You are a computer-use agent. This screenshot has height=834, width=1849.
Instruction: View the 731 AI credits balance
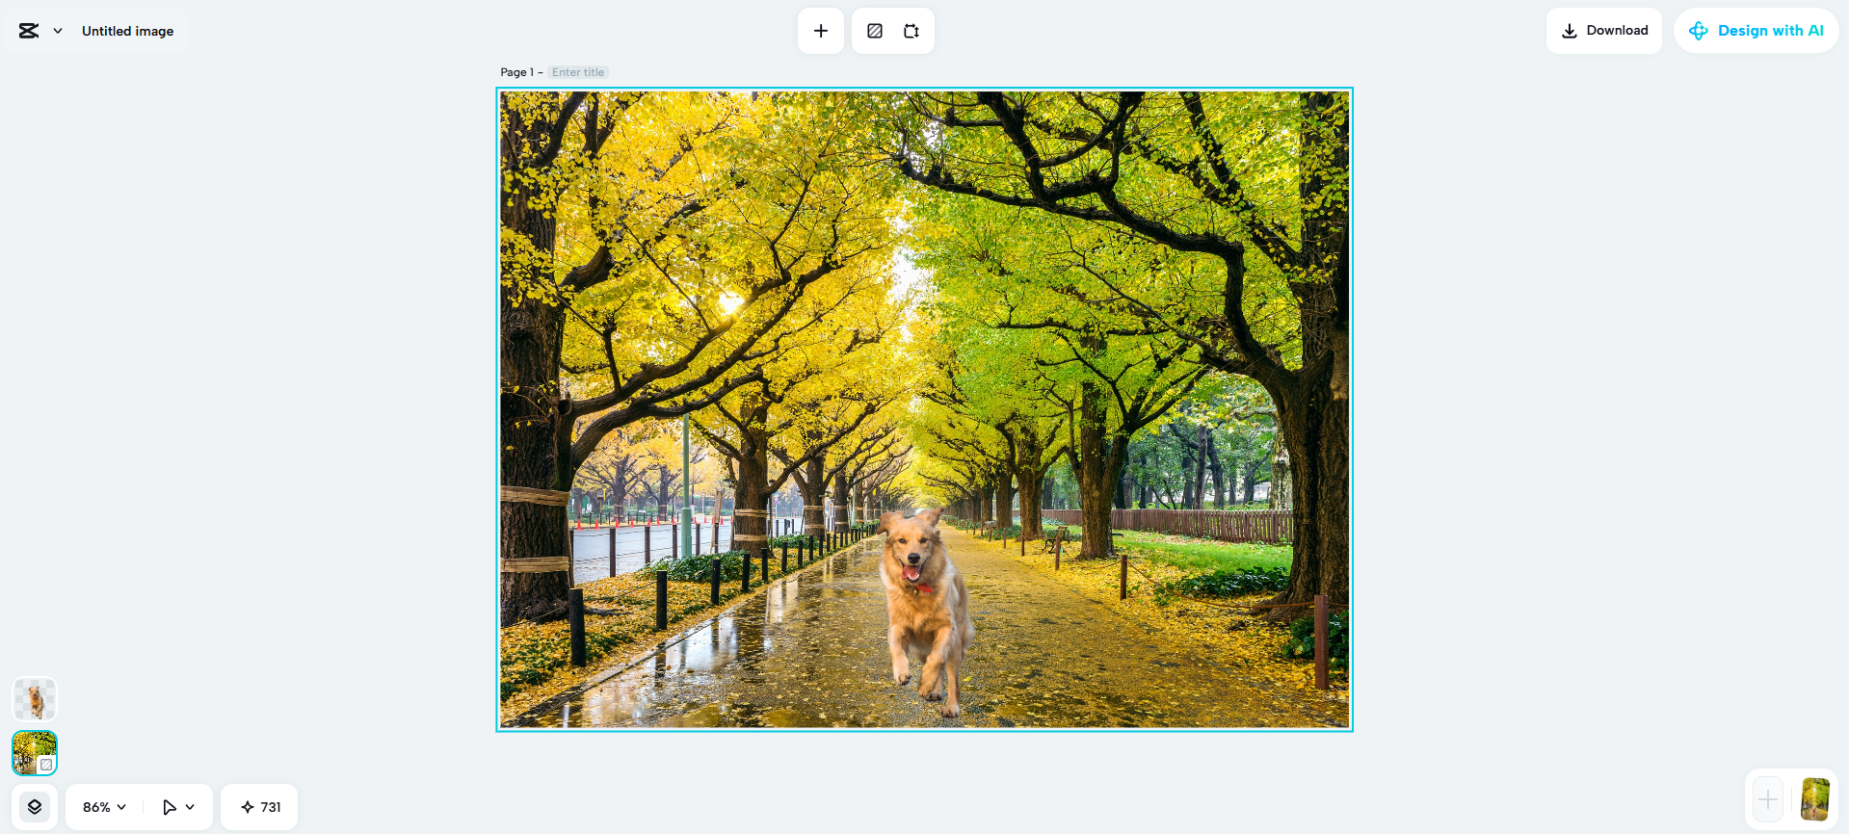260,807
